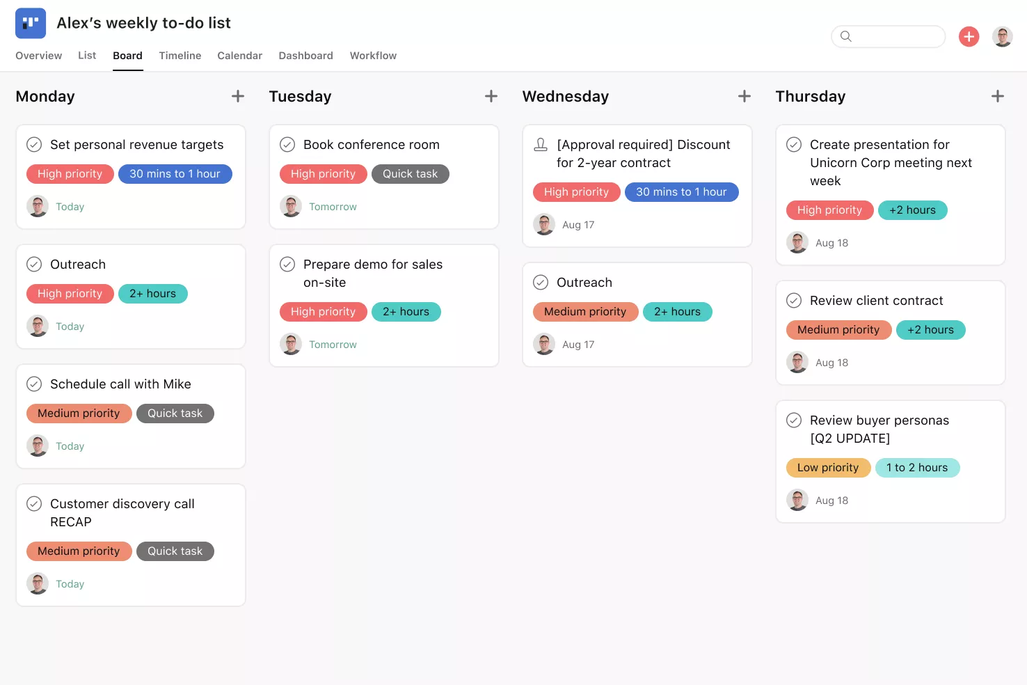Click the avatar on Review buyer personas card
This screenshot has width=1027, height=685.
(x=797, y=500)
